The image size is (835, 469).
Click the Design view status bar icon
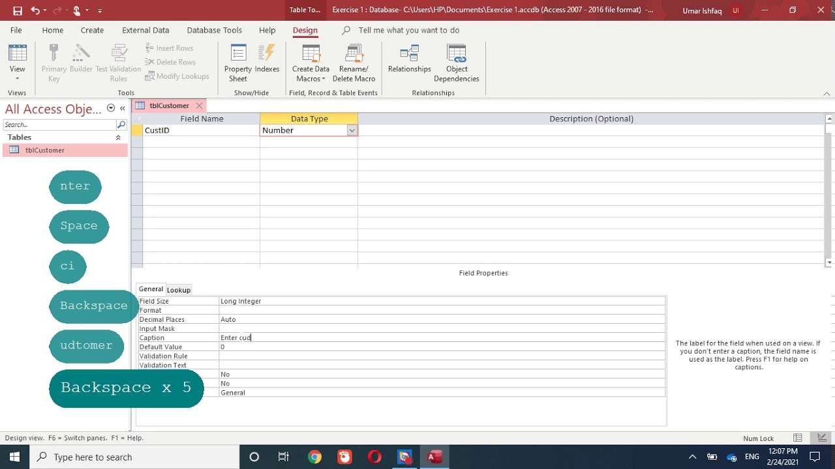tap(822, 438)
